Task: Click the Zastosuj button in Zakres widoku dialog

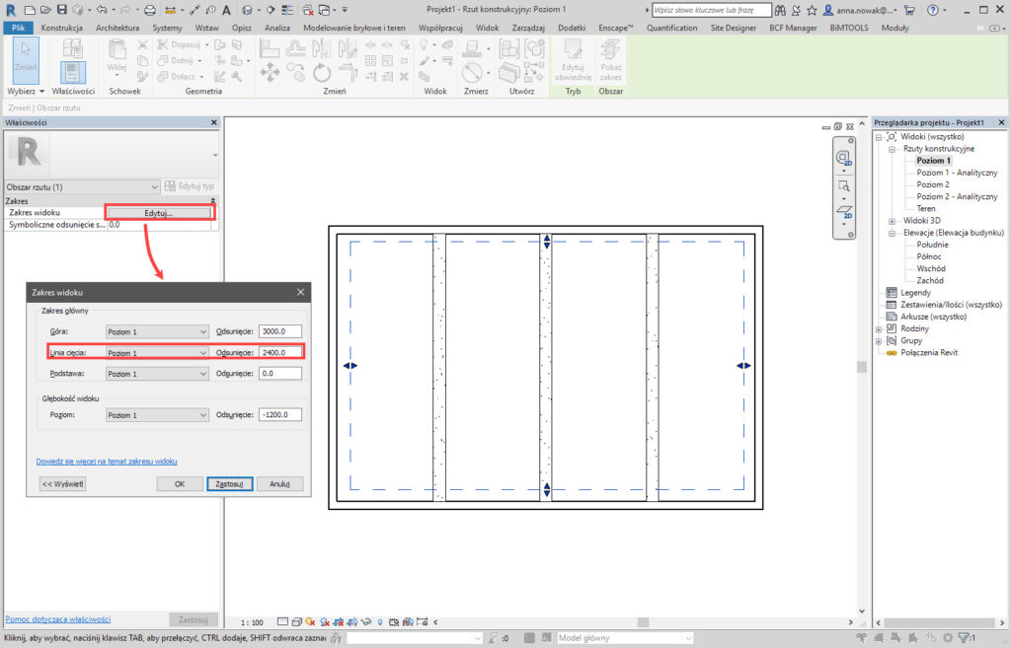Action: click(x=230, y=484)
